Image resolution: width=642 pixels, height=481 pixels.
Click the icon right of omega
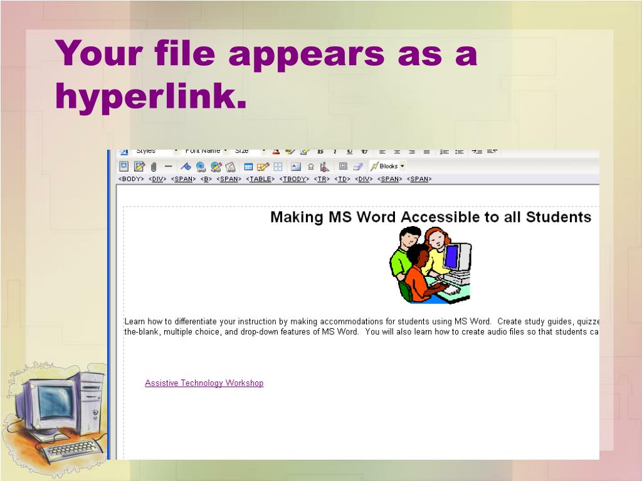(325, 167)
